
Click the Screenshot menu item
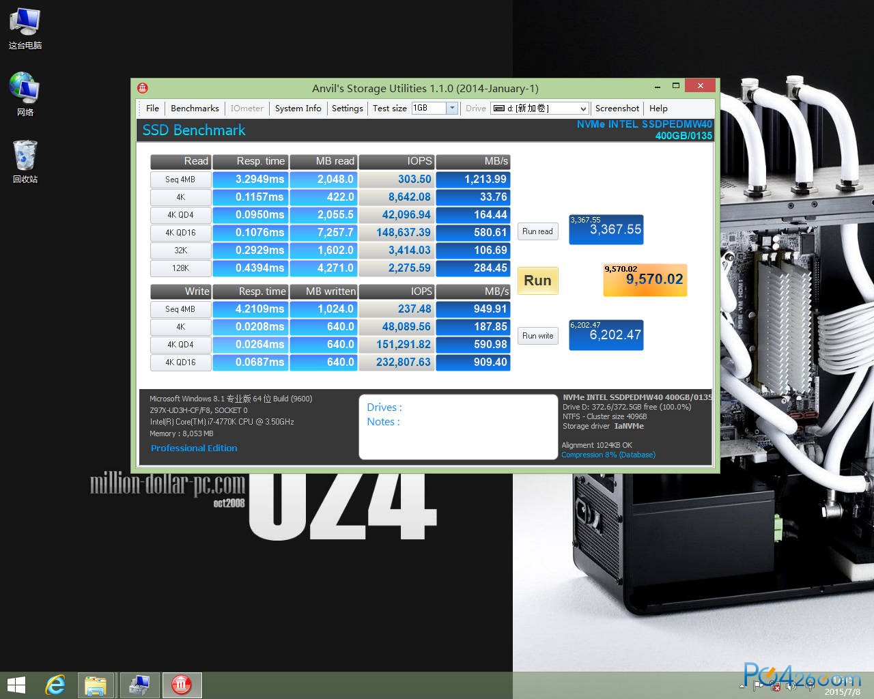(617, 108)
